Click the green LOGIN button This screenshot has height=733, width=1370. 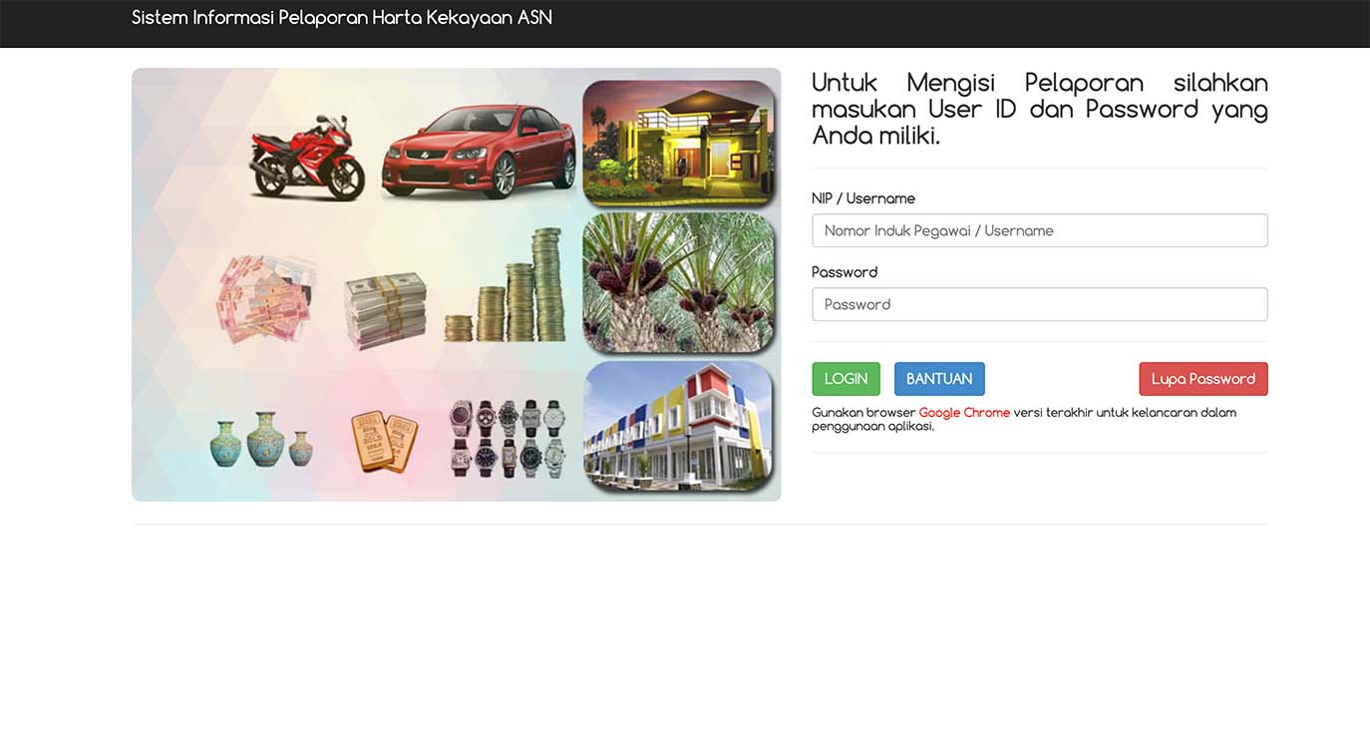[846, 379]
